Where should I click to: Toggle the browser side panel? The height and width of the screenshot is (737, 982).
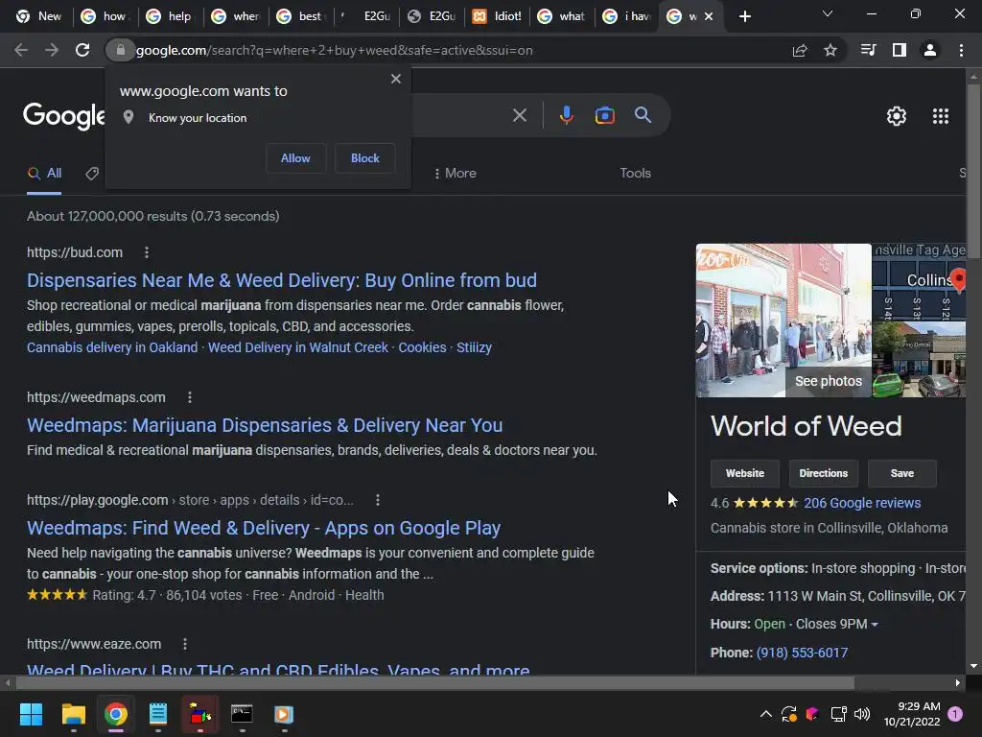coord(900,50)
